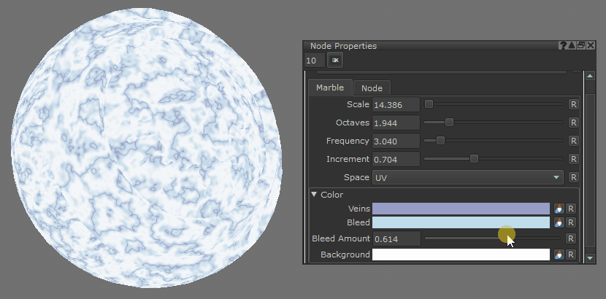This screenshot has width=606, height=299.
Task: Reset the Bleed Amount with its R button
Action: 571,238
